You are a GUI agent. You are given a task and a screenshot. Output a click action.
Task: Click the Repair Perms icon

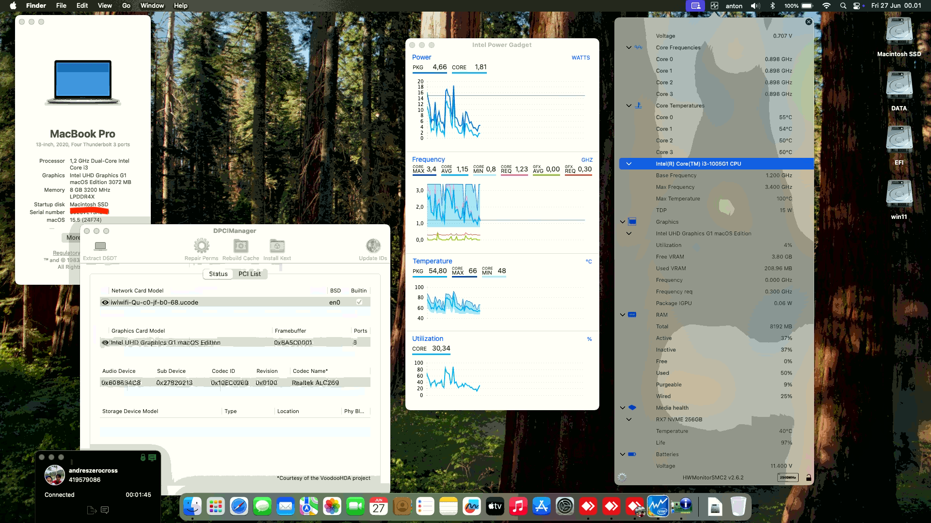coord(201,247)
